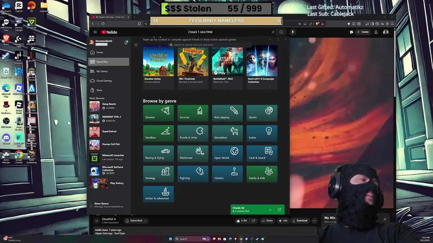Image resolution: width=433 pixels, height=243 pixels.
Task: Open the YouTube hamburger guide menu
Action: pyautogui.click(x=95, y=32)
